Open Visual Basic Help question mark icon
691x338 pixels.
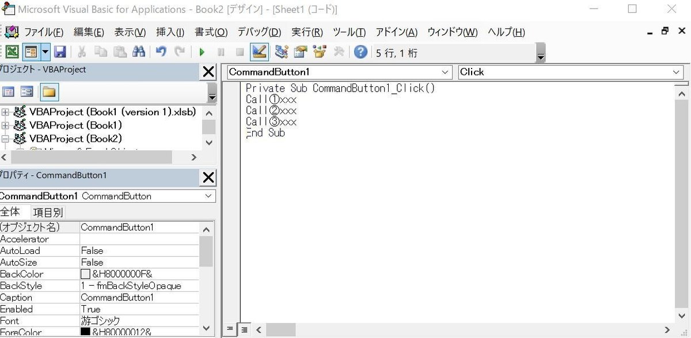pyautogui.click(x=360, y=52)
